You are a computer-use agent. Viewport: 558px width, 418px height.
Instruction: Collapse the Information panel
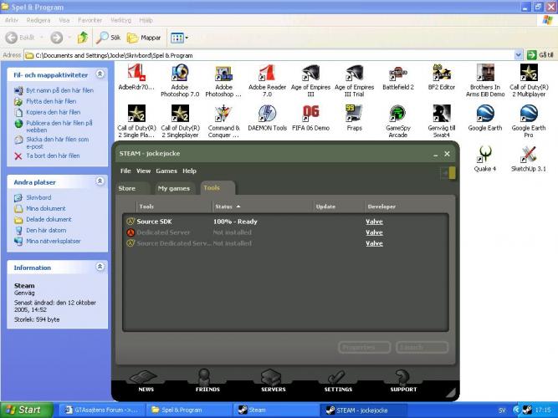[x=100, y=268]
